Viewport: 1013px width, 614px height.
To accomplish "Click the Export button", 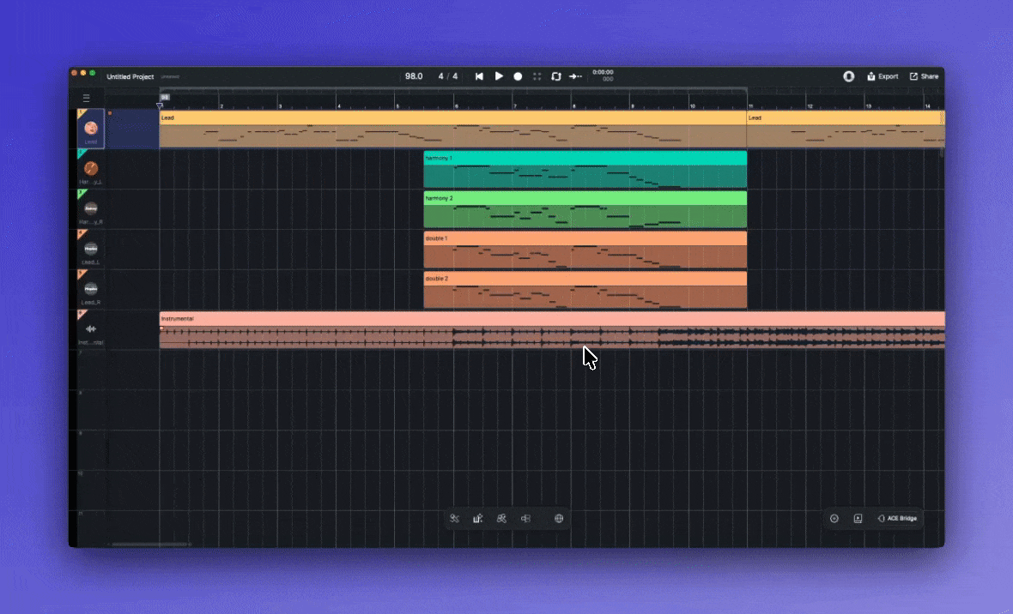I will pyautogui.click(x=883, y=76).
